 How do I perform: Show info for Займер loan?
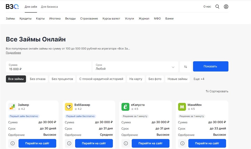tap(12, 143)
